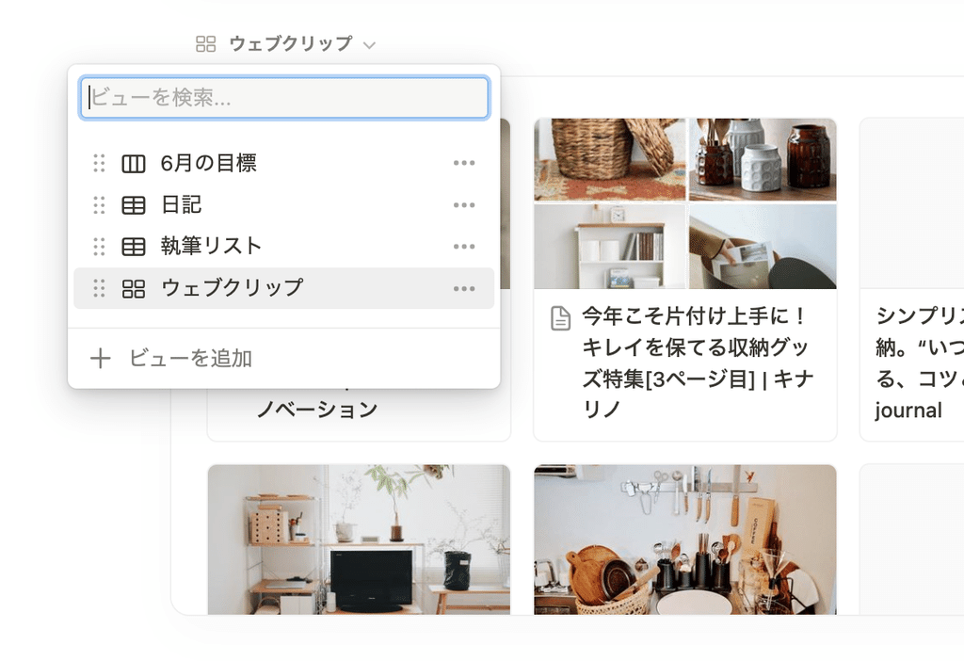Open the living room TV shelf thumbnail

click(359, 540)
